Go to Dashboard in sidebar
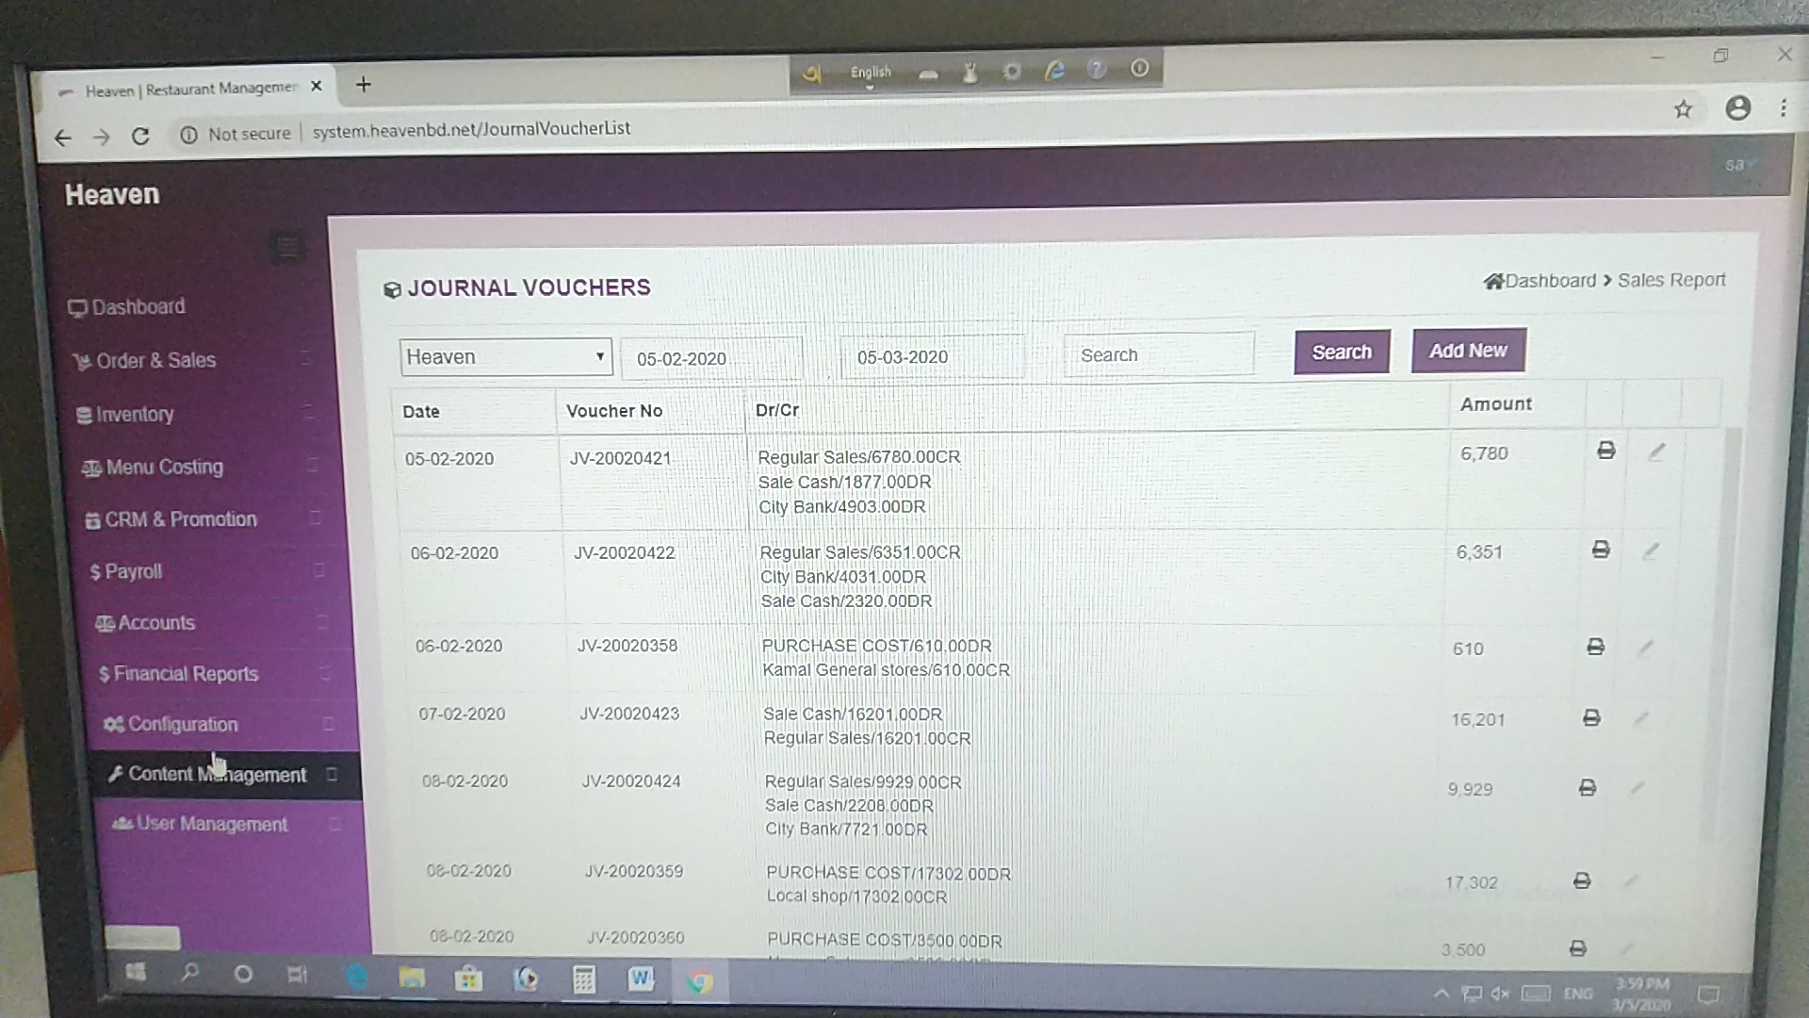 click(138, 307)
